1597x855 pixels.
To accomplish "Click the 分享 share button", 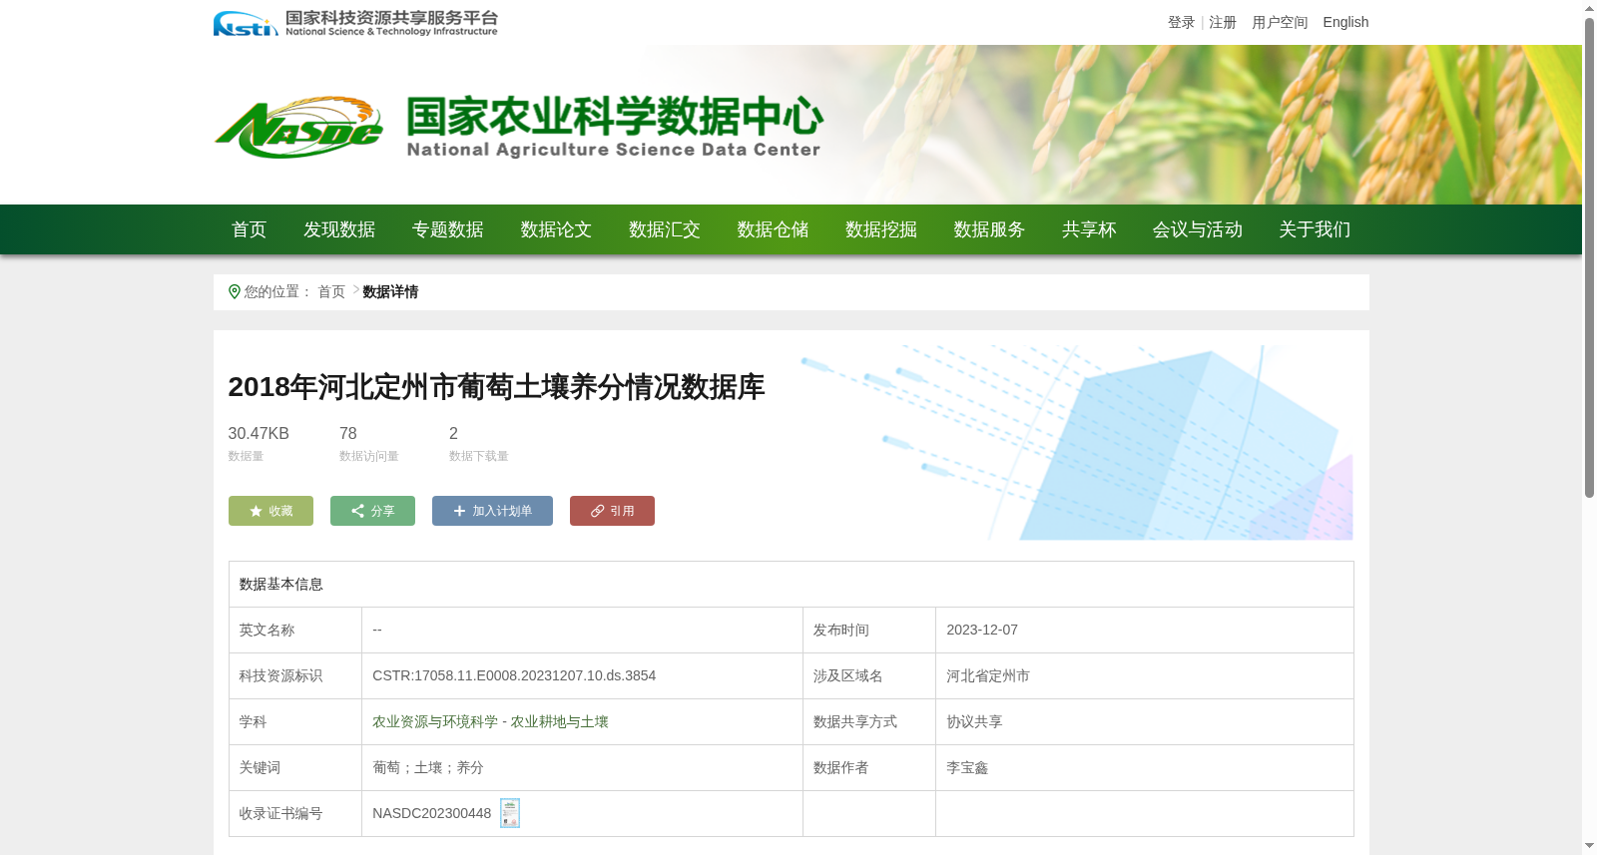I will click(372, 511).
